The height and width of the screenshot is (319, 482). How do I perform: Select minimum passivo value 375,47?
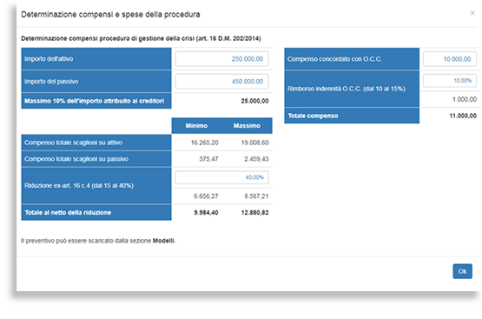pos(208,159)
